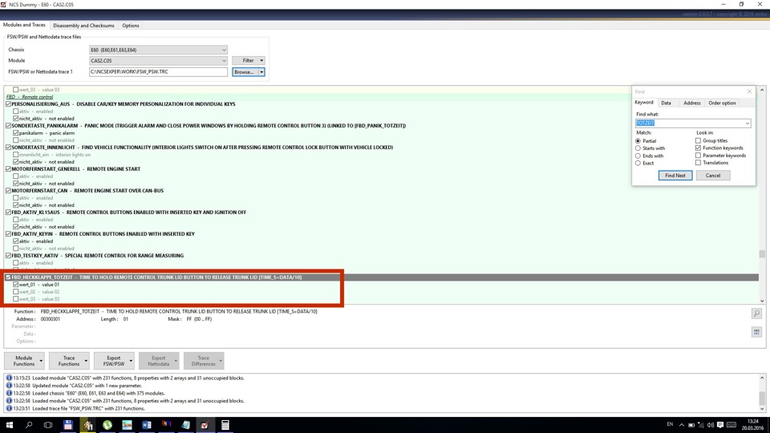Enable Parameter keywords checkbox
The width and height of the screenshot is (770, 433).
tap(698, 155)
